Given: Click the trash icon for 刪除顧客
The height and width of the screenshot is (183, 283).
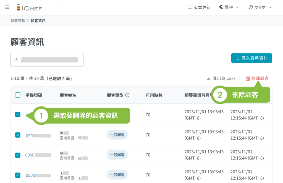Looking at the screenshot, I should (x=248, y=79).
